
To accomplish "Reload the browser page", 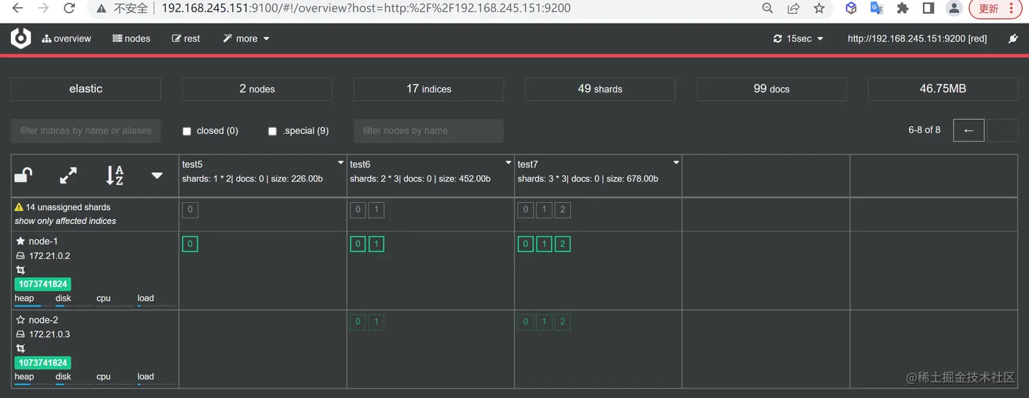I will [x=69, y=9].
